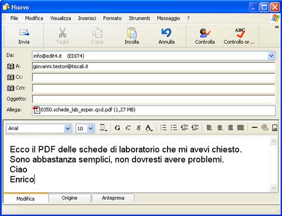Minimize the Nuovo window
This screenshot has height=216, width=282.
click(x=254, y=7)
